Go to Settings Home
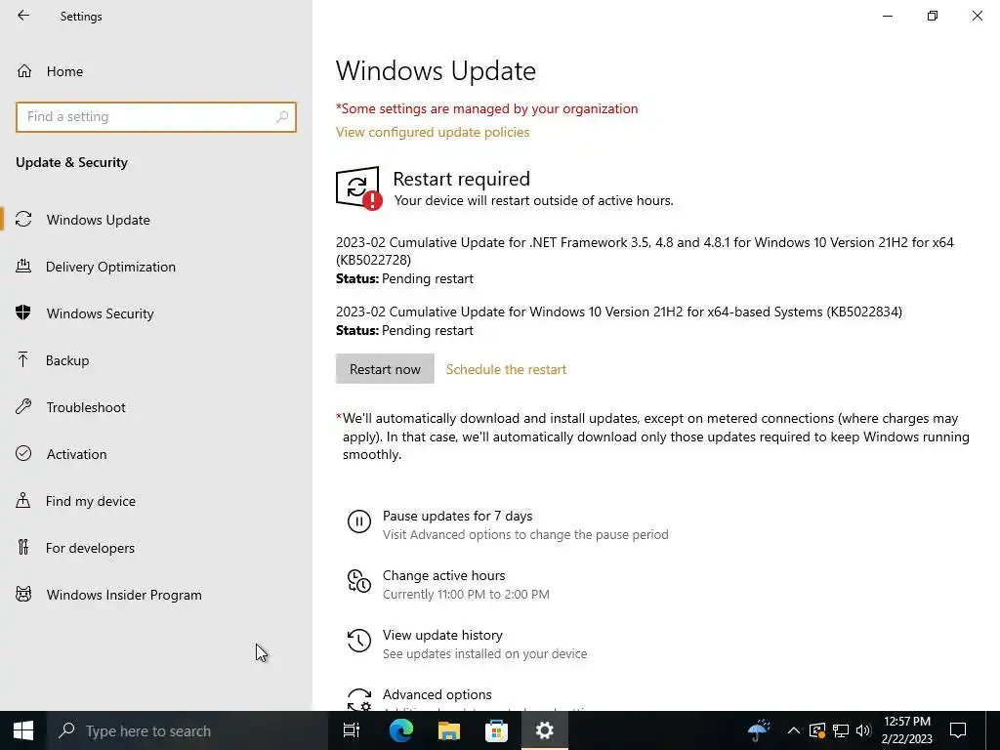 click(x=64, y=71)
